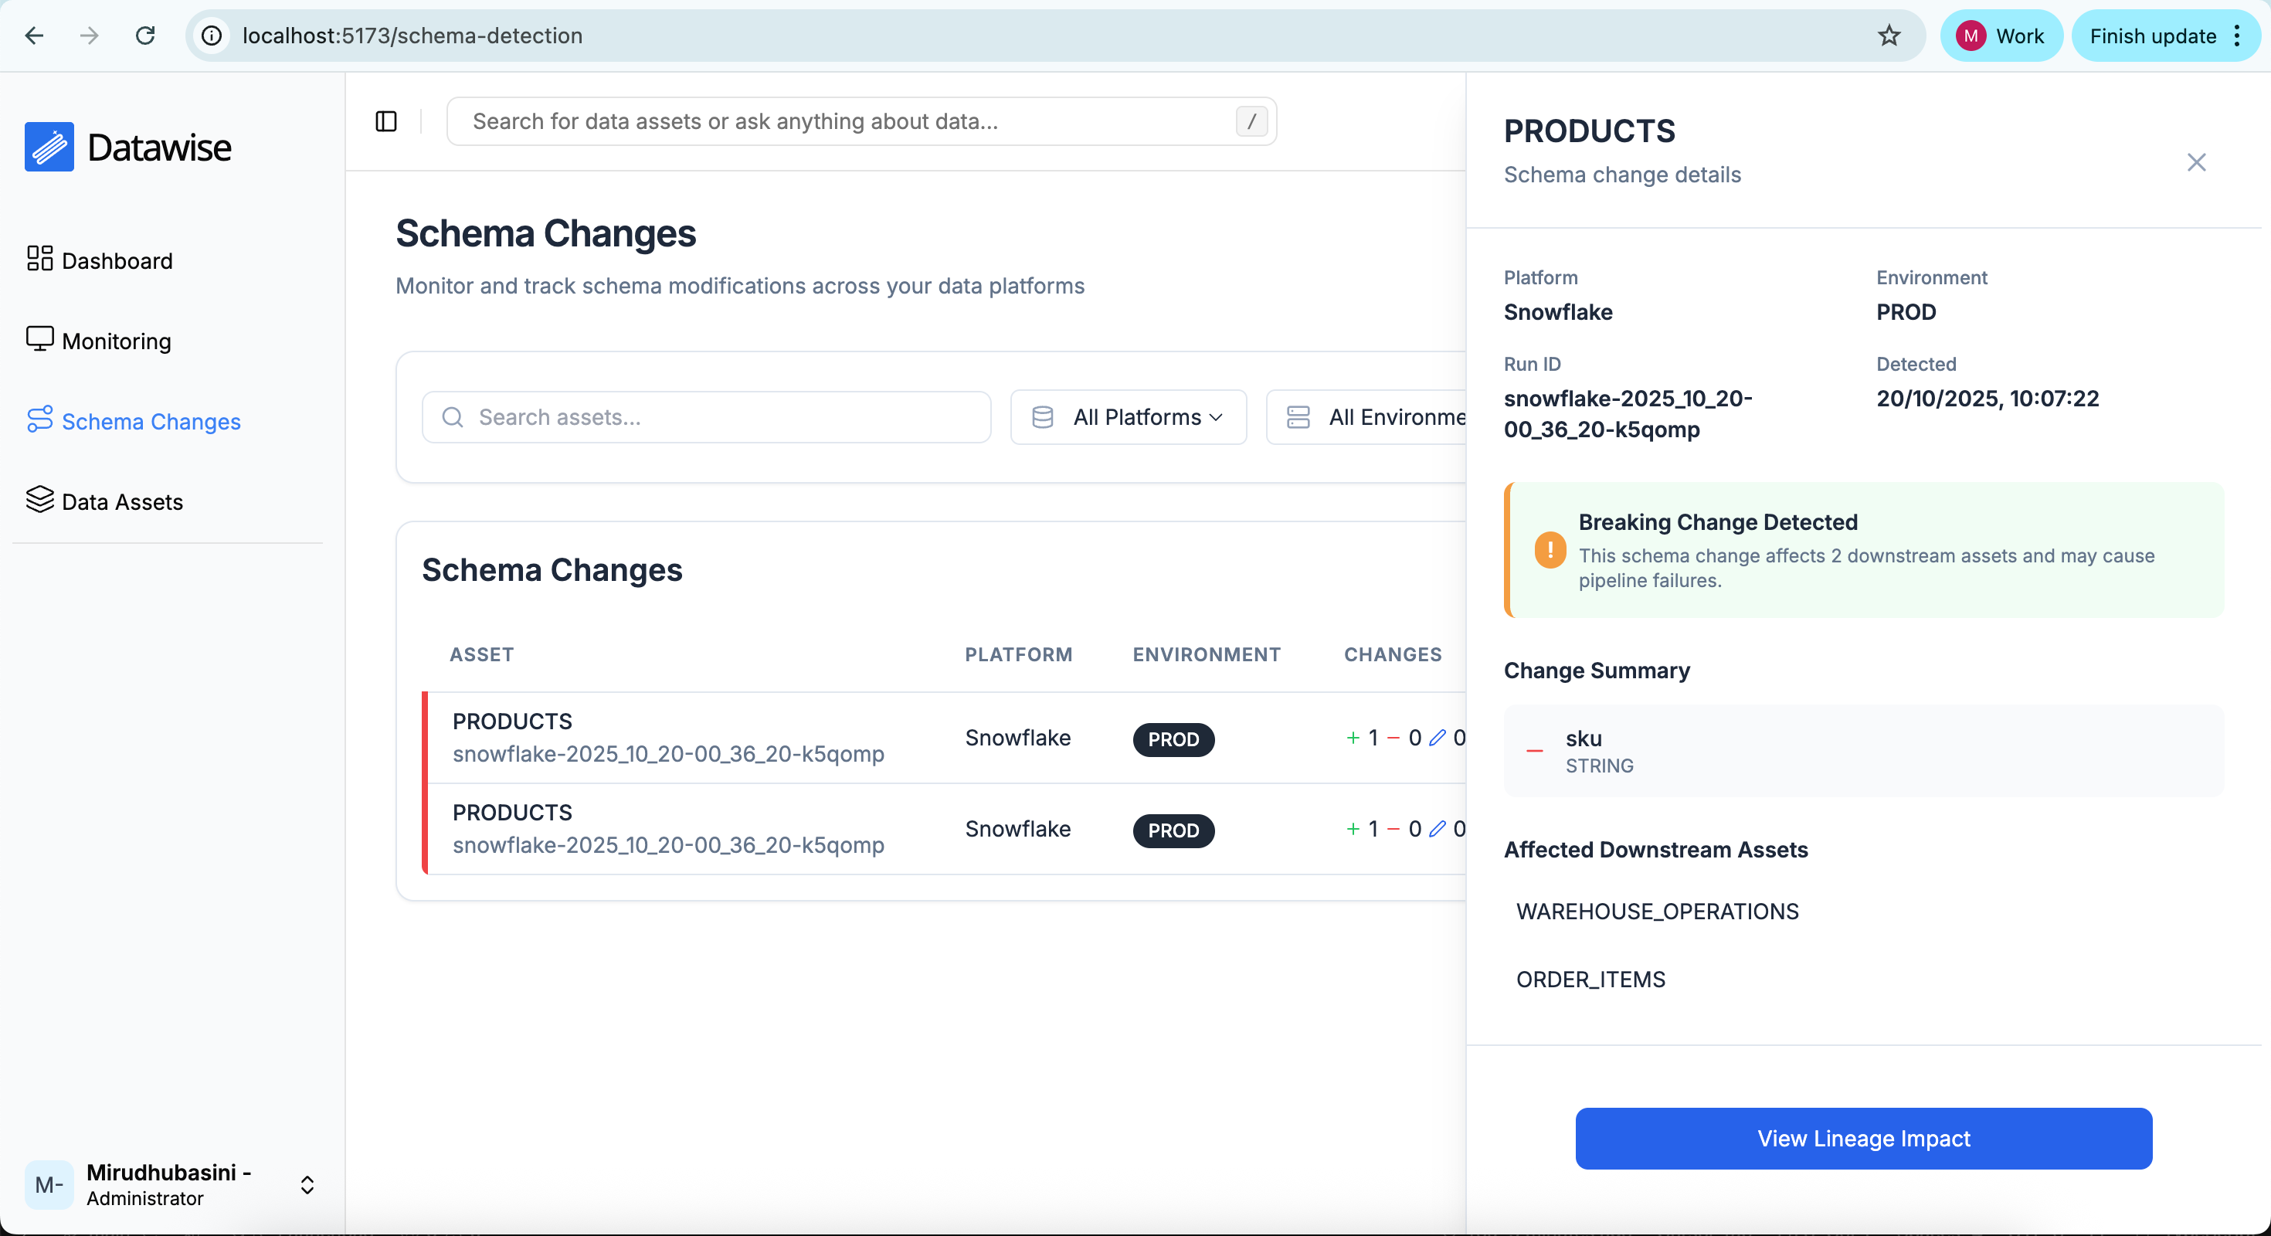Click the orange breaking change warning icon
This screenshot has width=2271, height=1236.
pyautogui.click(x=1550, y=551)
